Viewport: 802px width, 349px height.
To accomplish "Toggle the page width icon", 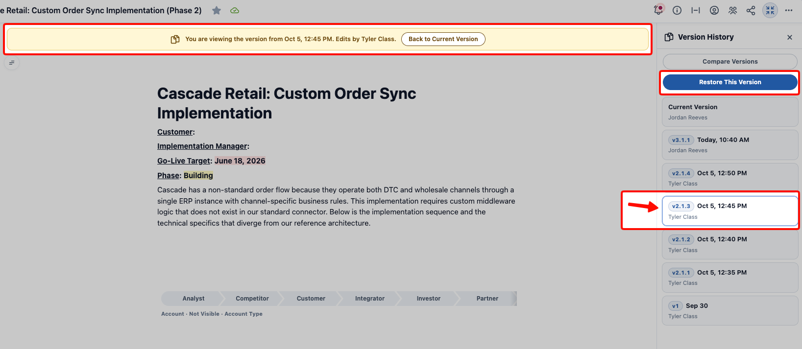I will coord(696,10).
